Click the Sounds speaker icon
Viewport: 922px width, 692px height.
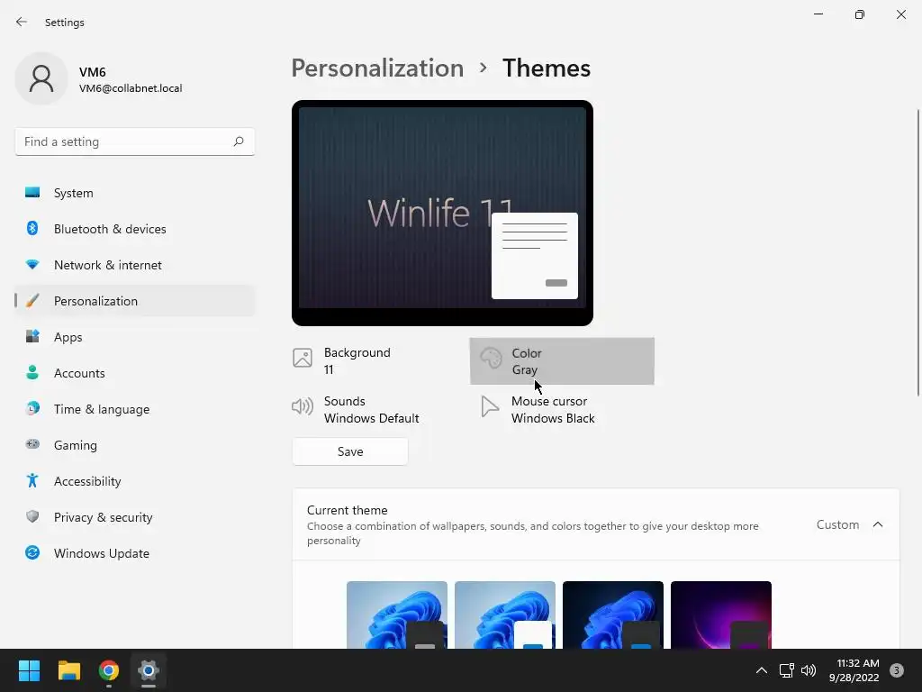(303, 406)
